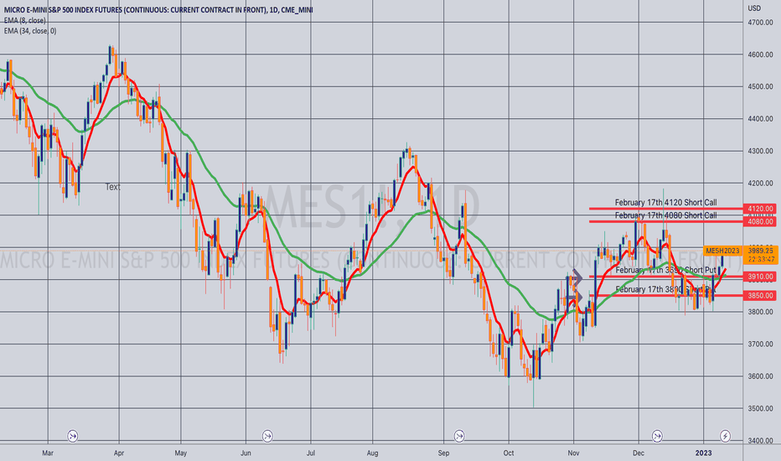
Task: Select the lower arrow marker near the 3850 line
Action: [576, 297]
